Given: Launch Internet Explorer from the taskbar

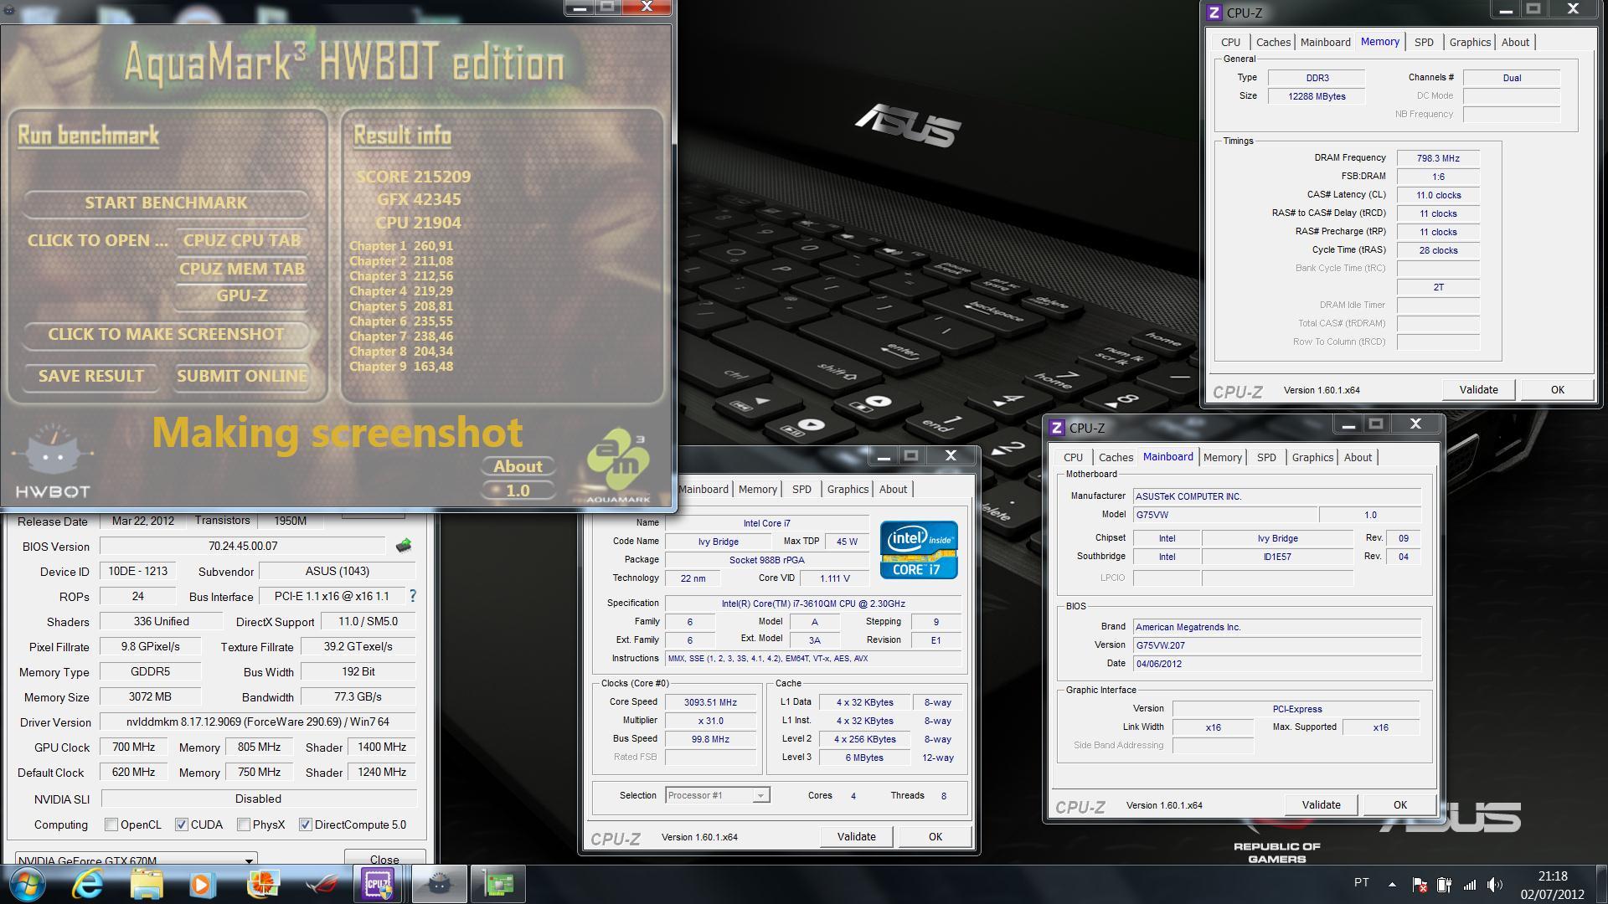Looking at the screenshot, I should pyautogui.click(x=87, y=884).
